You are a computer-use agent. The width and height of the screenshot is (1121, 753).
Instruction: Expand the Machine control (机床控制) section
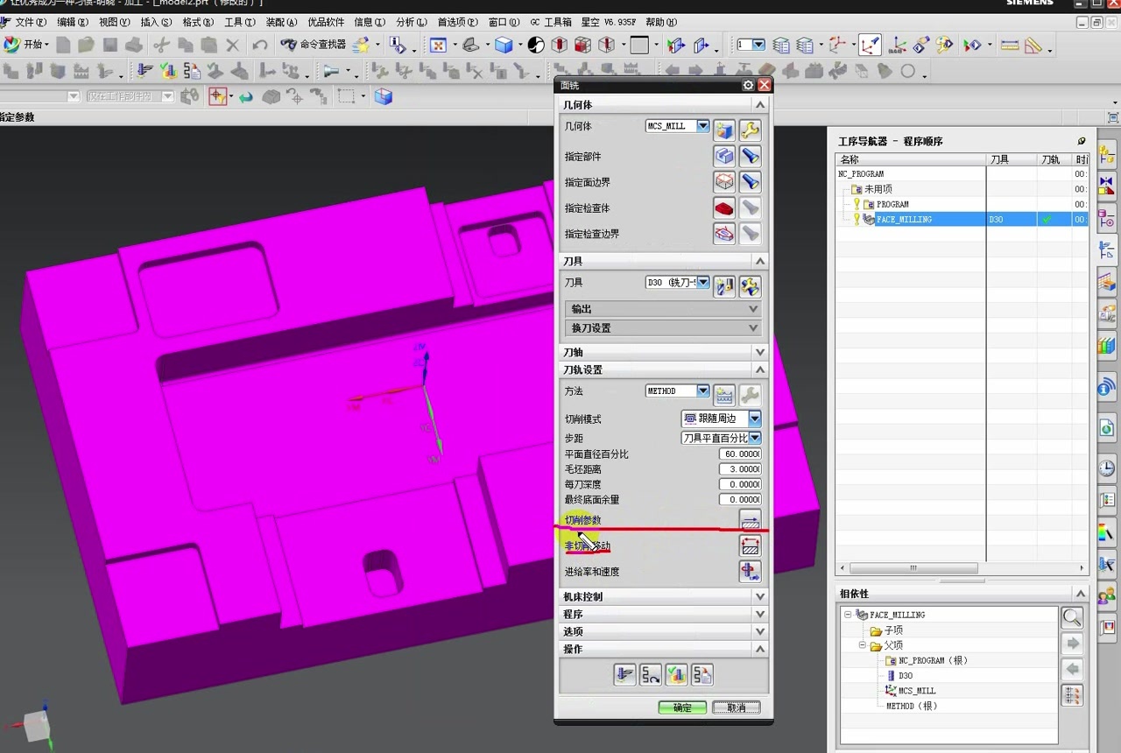[759, 596]
